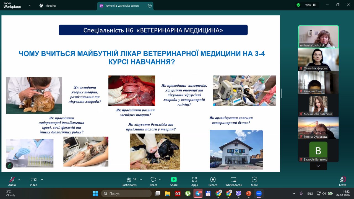354x199 pixels.
Task: Click the green encryption shield icon
Action: click(x=298, y=5)
